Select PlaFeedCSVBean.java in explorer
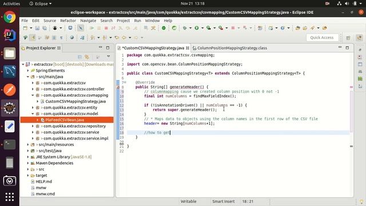Screen dimensions: 366x206 [65, 120]
